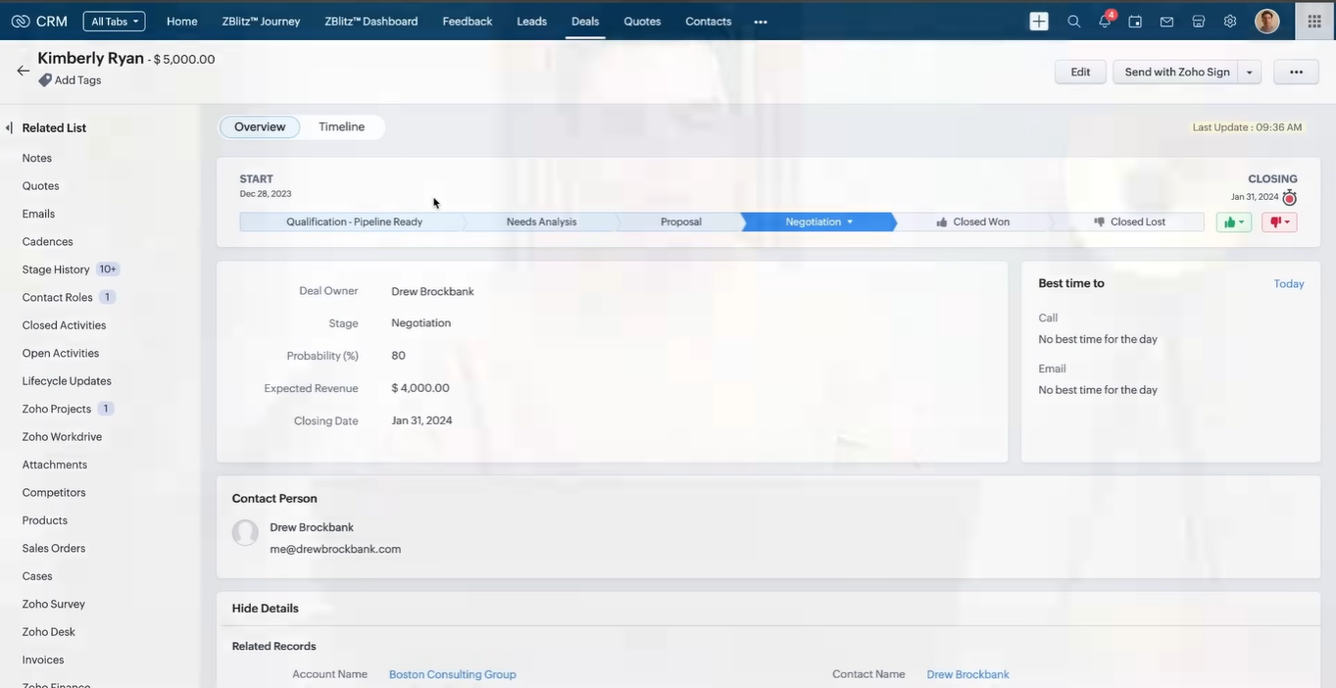Set stage to Proposal on the pipeline bar
The width and height of the screenshot is (1336, 688).
tap(682, 221)
